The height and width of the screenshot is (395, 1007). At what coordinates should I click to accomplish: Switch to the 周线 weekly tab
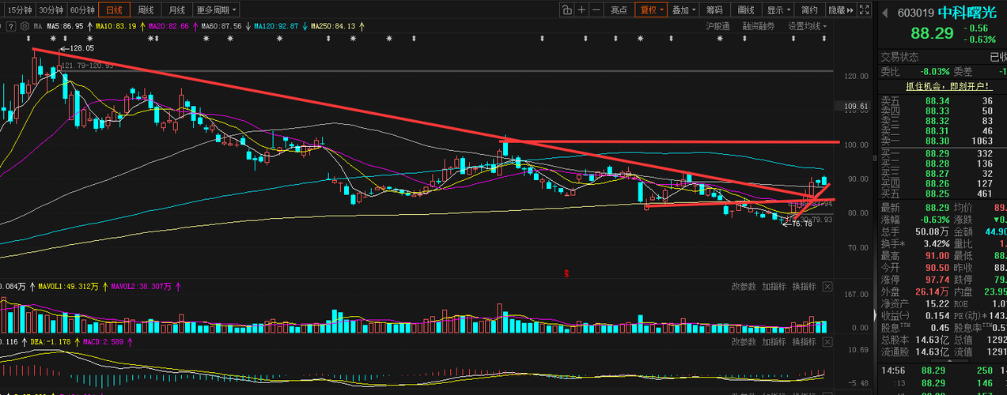[x=146, y=10]
